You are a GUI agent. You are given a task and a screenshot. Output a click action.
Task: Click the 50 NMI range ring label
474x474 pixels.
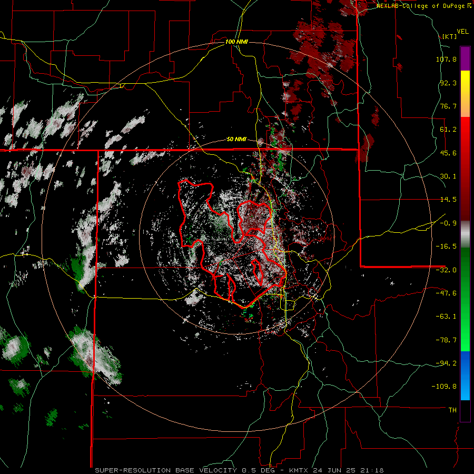coord(236,140)
